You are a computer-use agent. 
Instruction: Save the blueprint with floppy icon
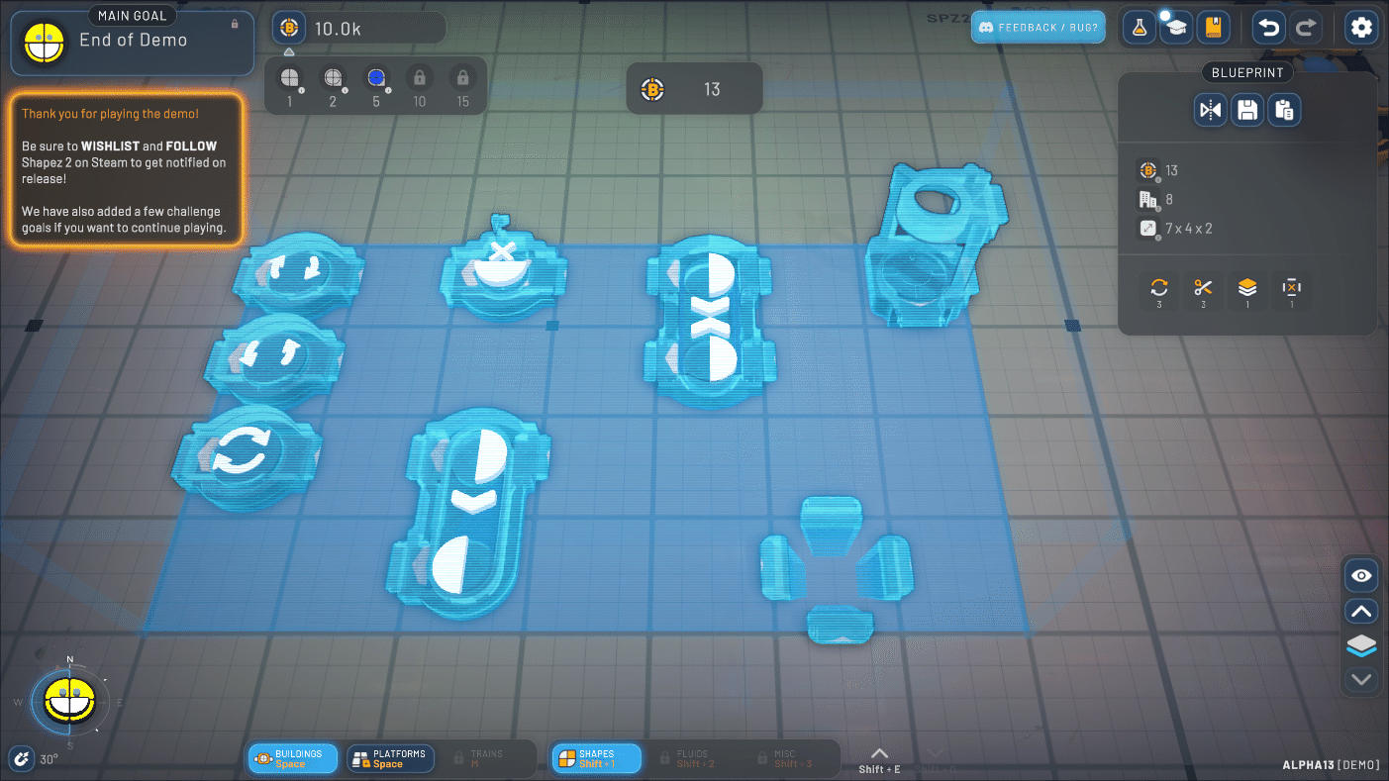pyautogui.click(x=1247, y=110)
